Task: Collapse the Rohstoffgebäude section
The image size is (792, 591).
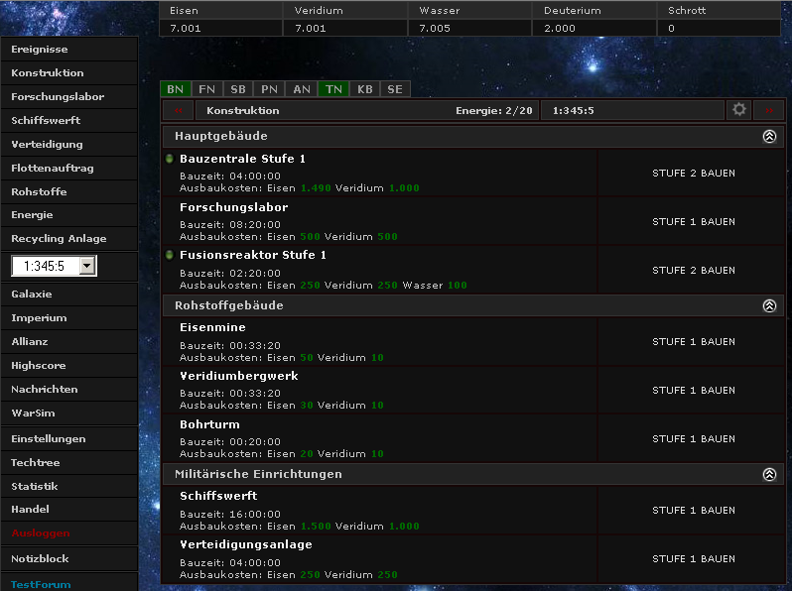Action: point(769,305)
